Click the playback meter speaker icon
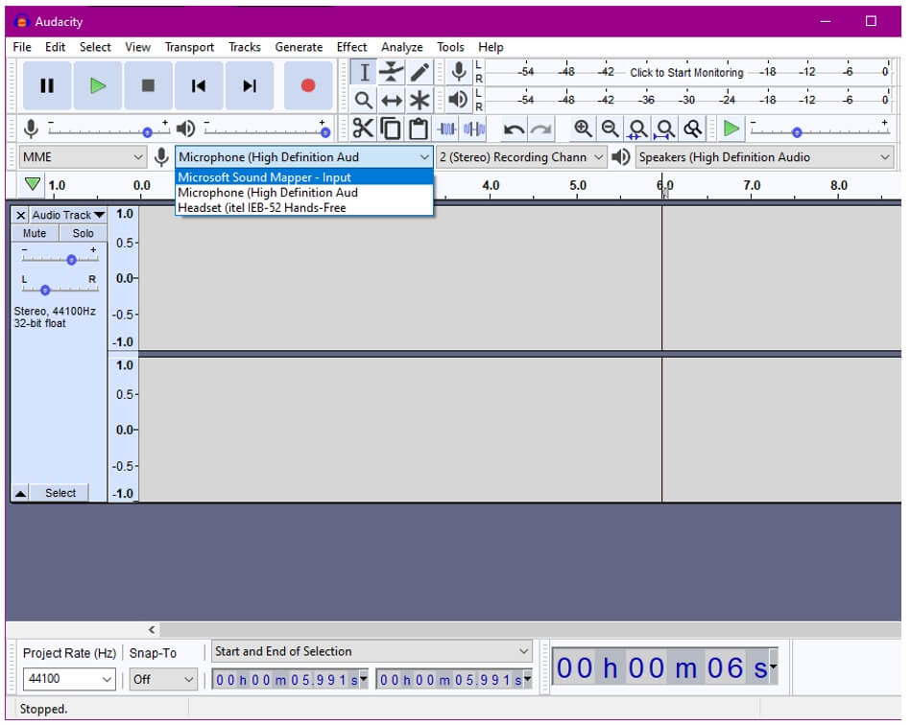This screenshot has width=911, height=725. point(459,100)
